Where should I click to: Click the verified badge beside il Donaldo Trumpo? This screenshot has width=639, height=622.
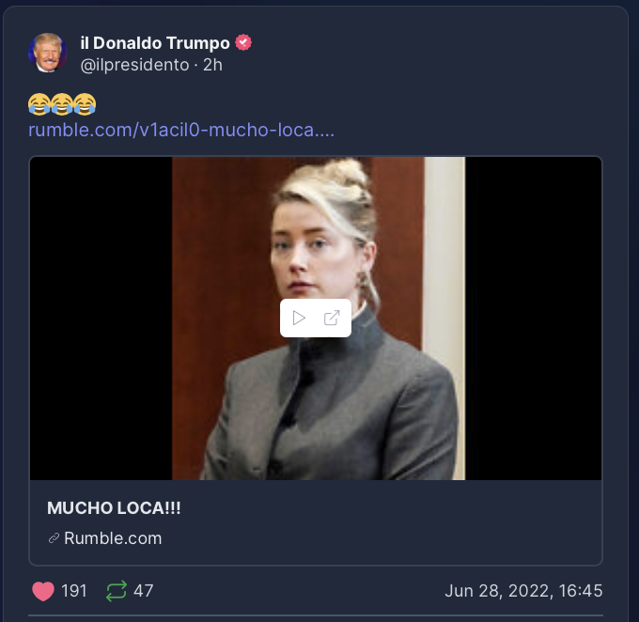coord(243,42)
